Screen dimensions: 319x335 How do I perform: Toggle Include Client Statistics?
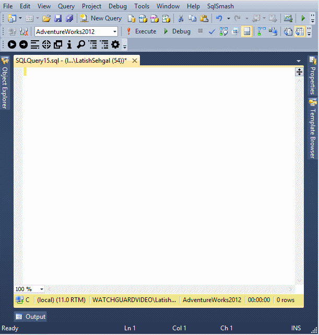tap(273, 32)
